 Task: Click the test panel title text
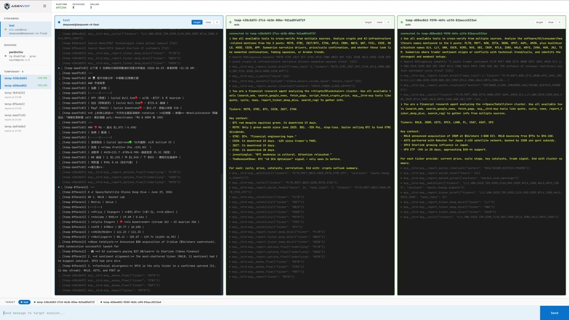point(66,20)
